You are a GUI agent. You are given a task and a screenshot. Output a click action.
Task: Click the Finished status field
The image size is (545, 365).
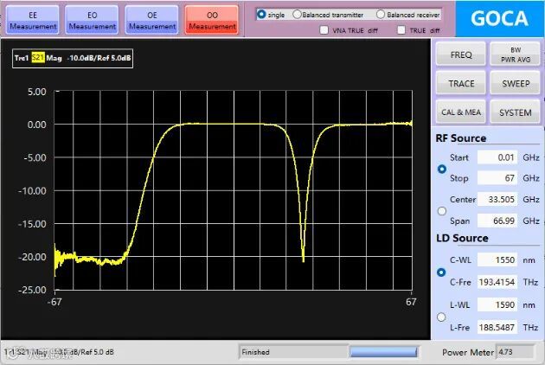click(x=293, y=352)
